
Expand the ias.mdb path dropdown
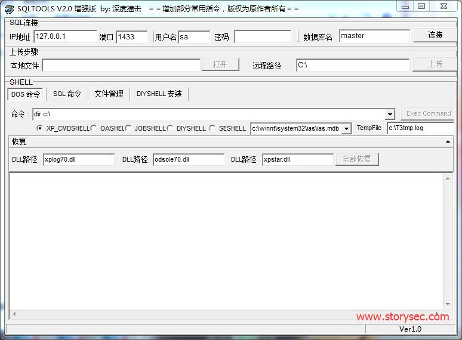point(346,128)
